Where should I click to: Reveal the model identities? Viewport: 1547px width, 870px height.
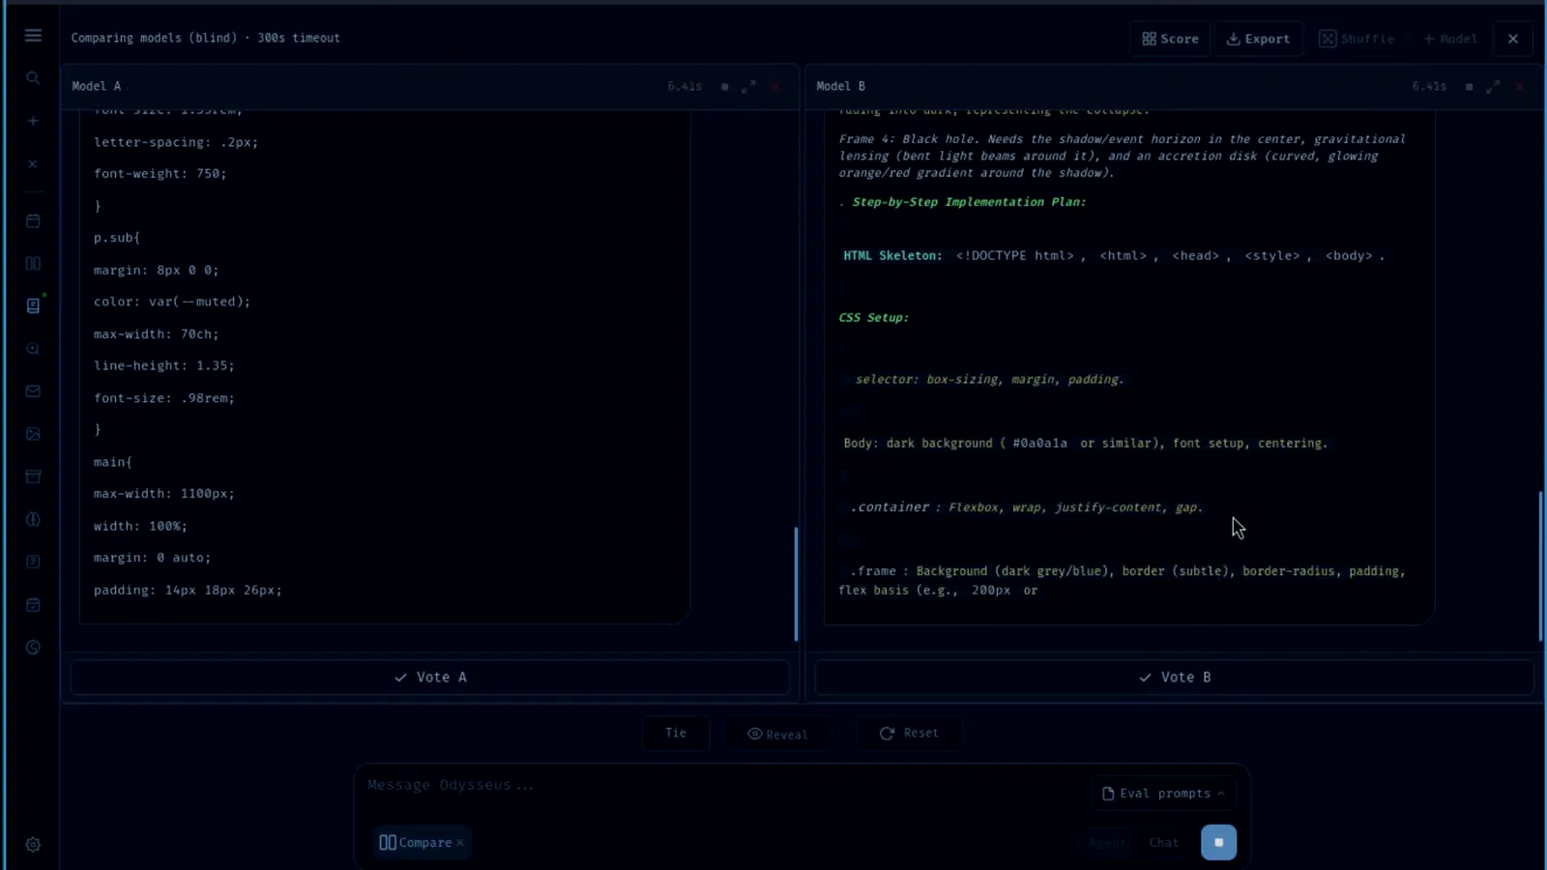point(777,734)
